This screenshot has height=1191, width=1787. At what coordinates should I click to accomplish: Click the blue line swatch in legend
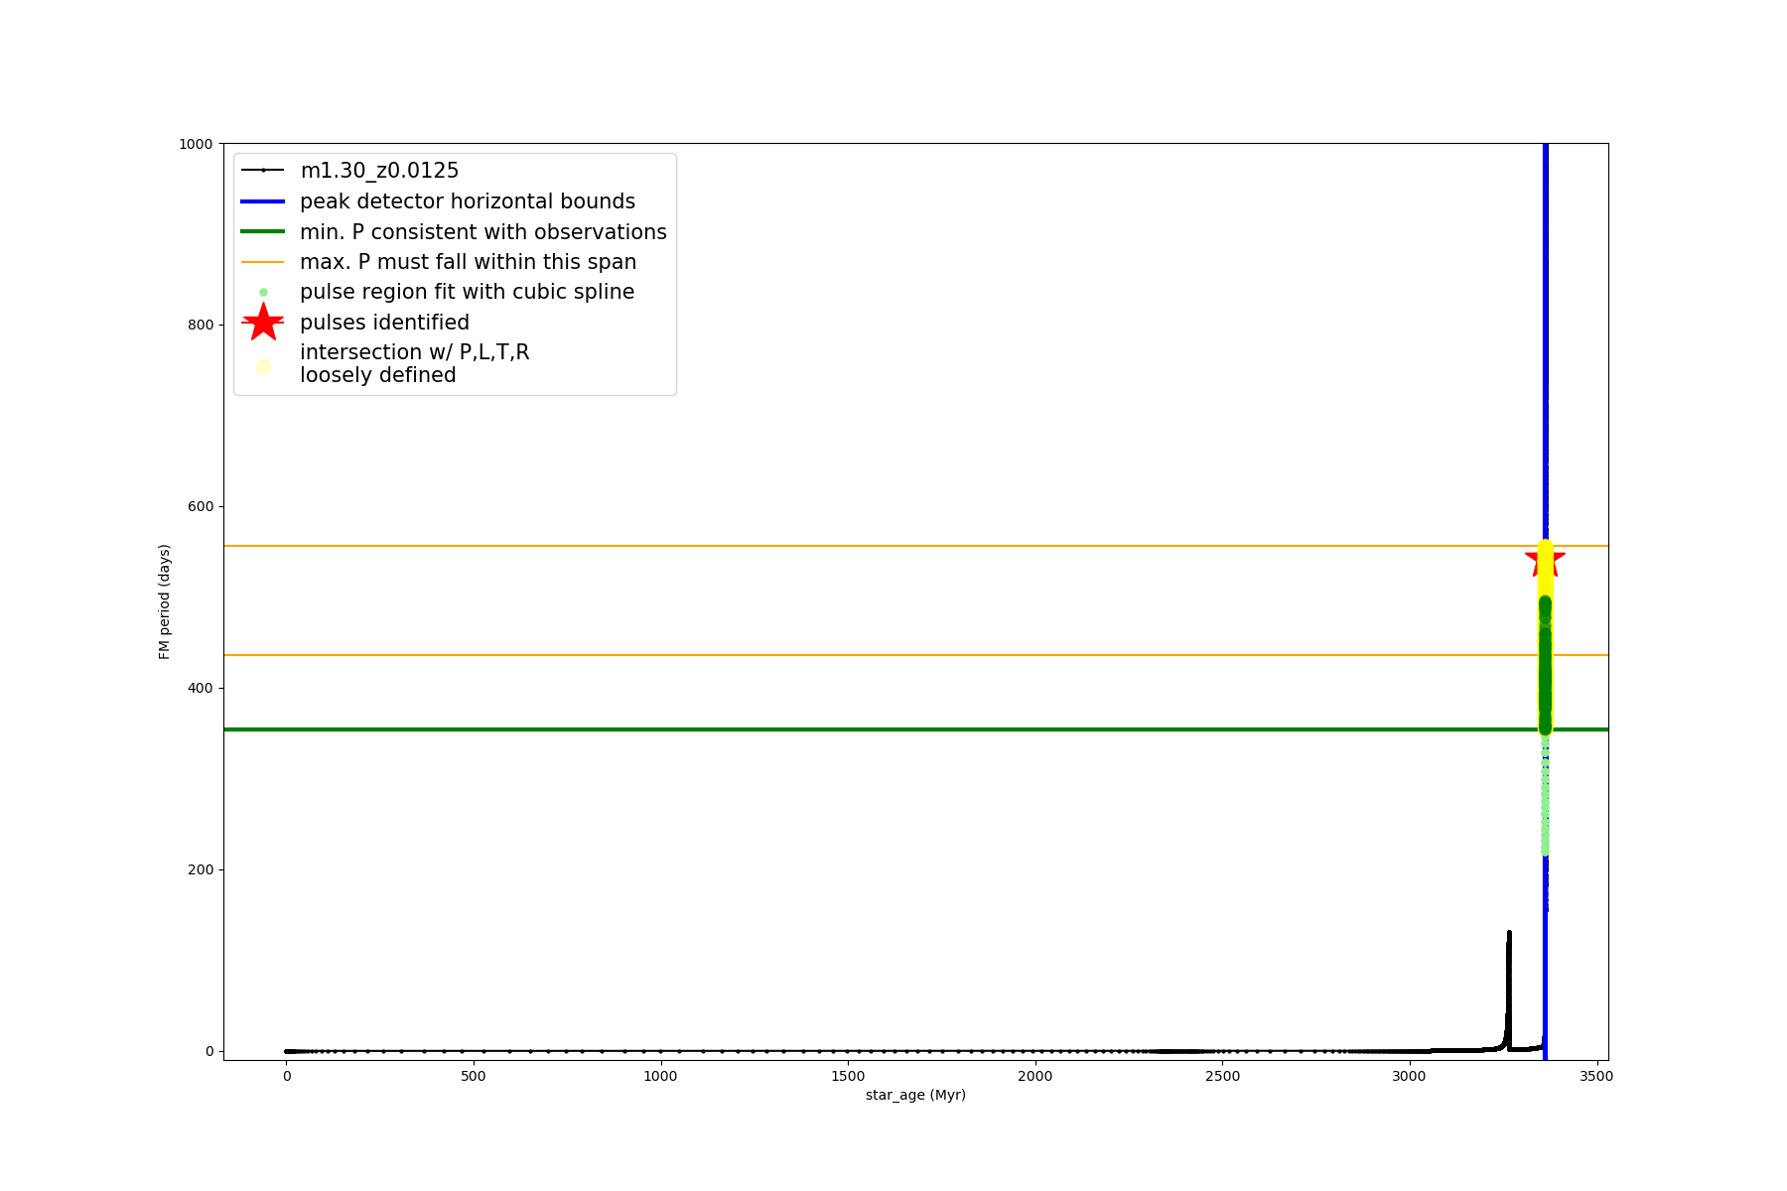tap(263, 201)
